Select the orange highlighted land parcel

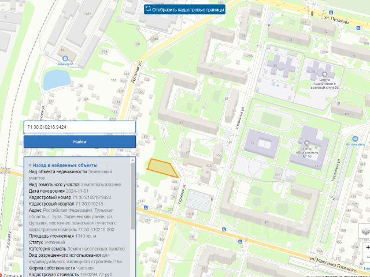point(162,167)
